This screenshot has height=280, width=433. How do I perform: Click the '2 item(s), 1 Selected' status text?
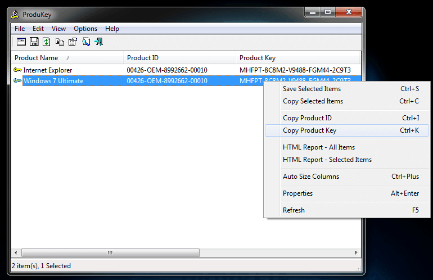(41, 266)
